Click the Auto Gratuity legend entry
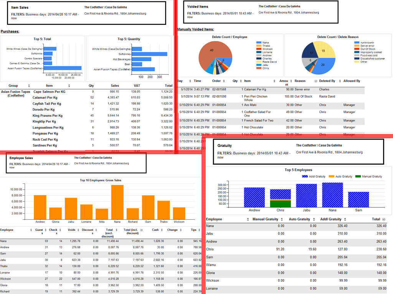Screen dimensions: 393x294 tap(342, 176)
